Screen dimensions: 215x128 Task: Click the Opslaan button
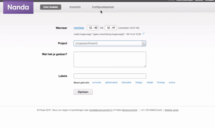point(83,92)
